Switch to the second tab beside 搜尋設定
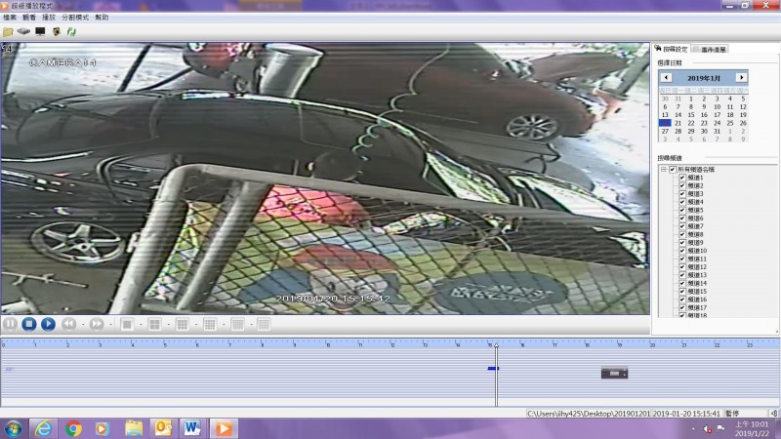Image resolution: width=781 pixels, height=439 pixels. 714,49
